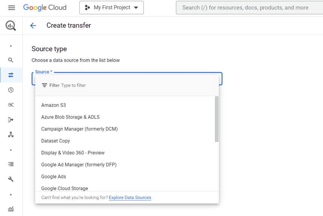
Task: Open the wrench settings sidebar icon
Action: click(11, 179)
